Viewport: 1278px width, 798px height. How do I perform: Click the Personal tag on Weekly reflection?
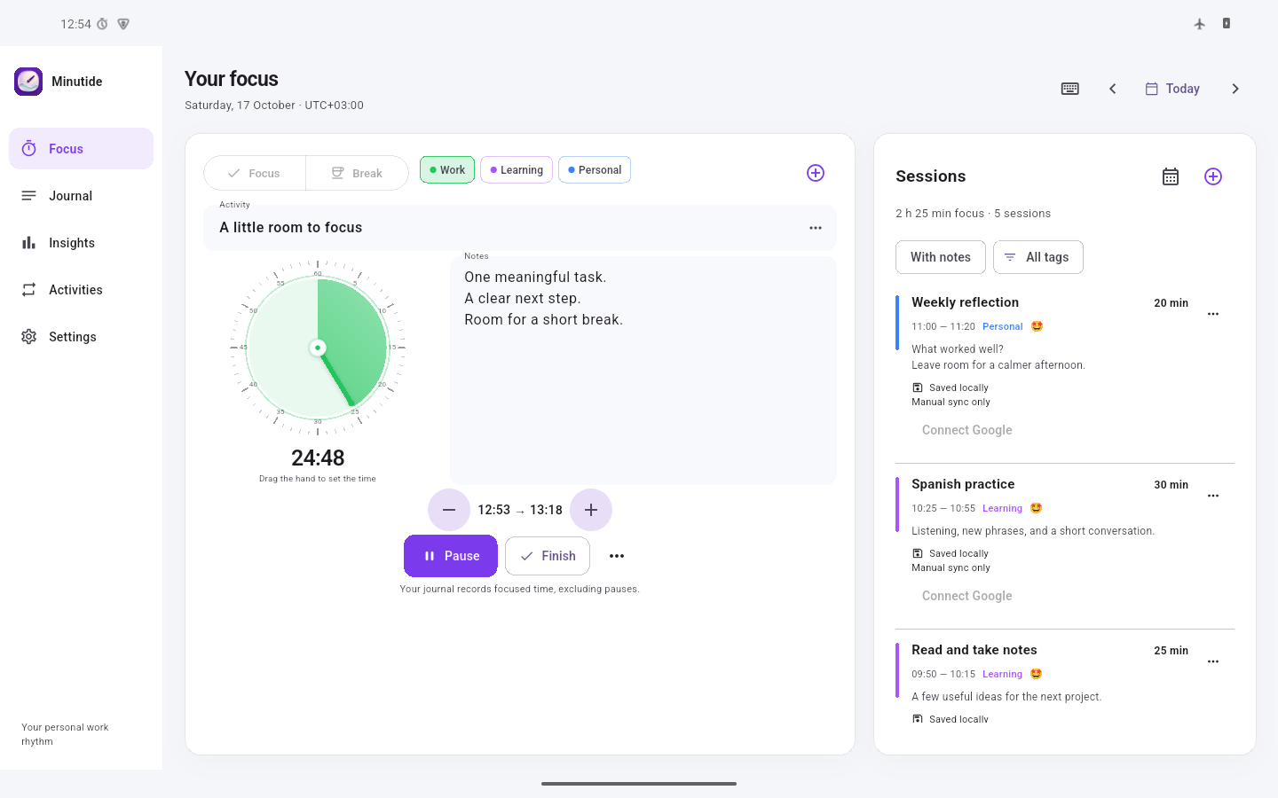(x=1003, y=326)
